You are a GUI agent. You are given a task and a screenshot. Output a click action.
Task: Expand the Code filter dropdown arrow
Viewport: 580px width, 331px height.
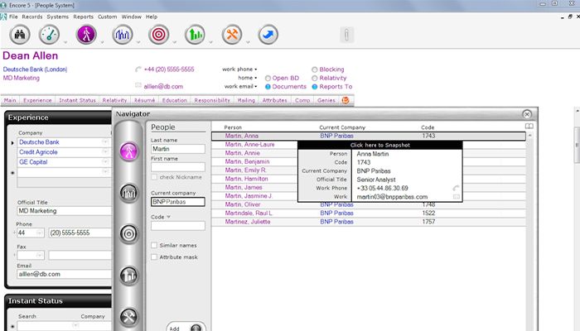[x=169, y=218]
